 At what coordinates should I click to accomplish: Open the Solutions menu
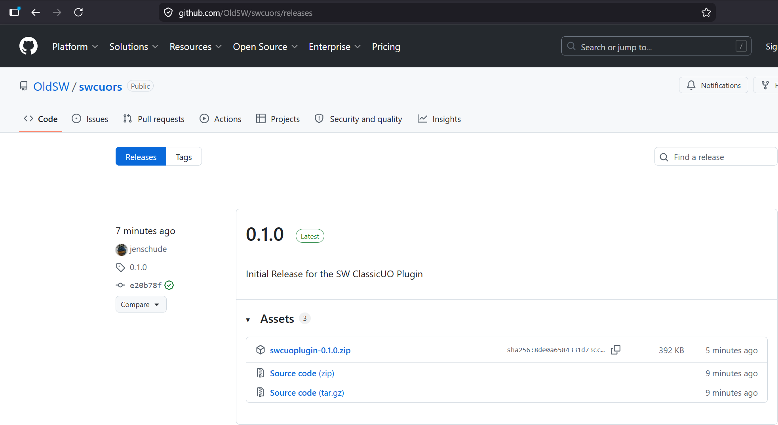click(x=134, y=47)
